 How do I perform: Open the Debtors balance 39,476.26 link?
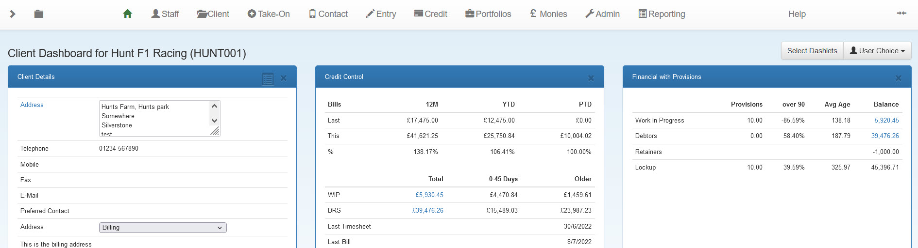click(885, 136)
